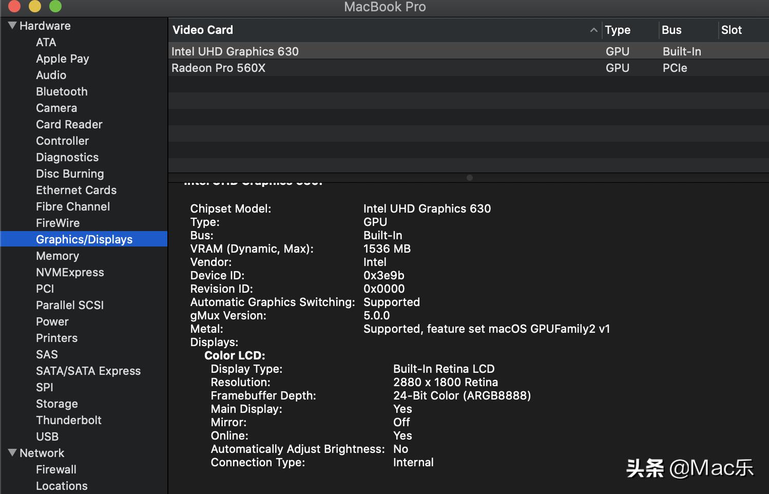Click the green full-screen window button
Image resolution: width=769 pixels, height=494 pixels.
click(x=56, y=7)
